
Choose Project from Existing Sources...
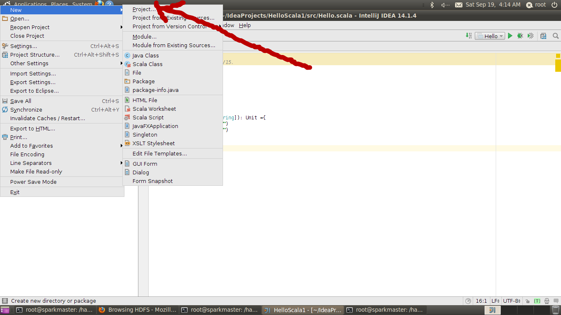172,18
